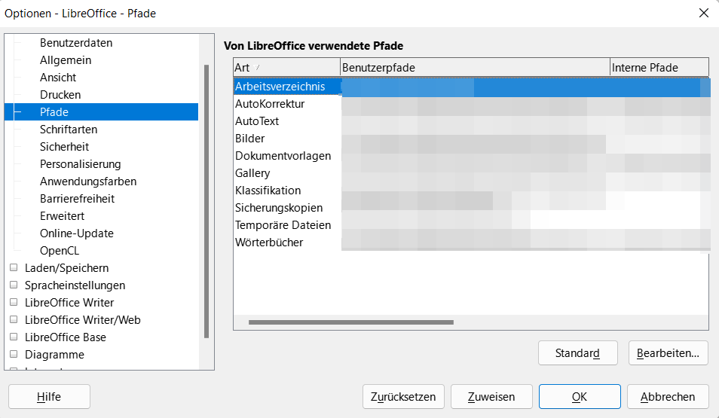Confirm the dialog with OK
This screenshot has height=418, width=719.
coord(580,396)
